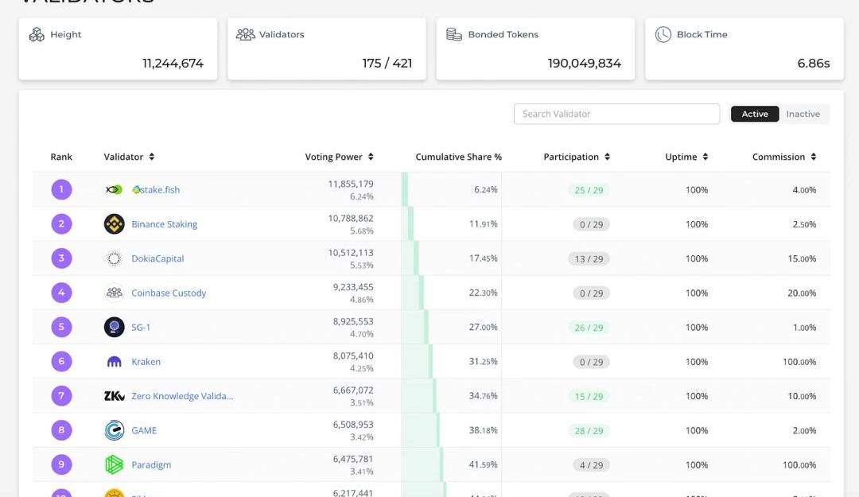Image resolution: width=859 pixels, height=497 pixels.
Task: Click the Kraken logo icon
Action: tap(114, 362)
